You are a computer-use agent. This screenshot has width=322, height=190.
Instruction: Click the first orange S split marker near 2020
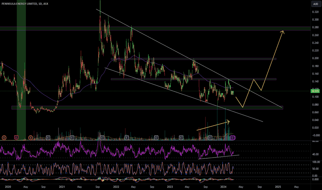[4, 138]
